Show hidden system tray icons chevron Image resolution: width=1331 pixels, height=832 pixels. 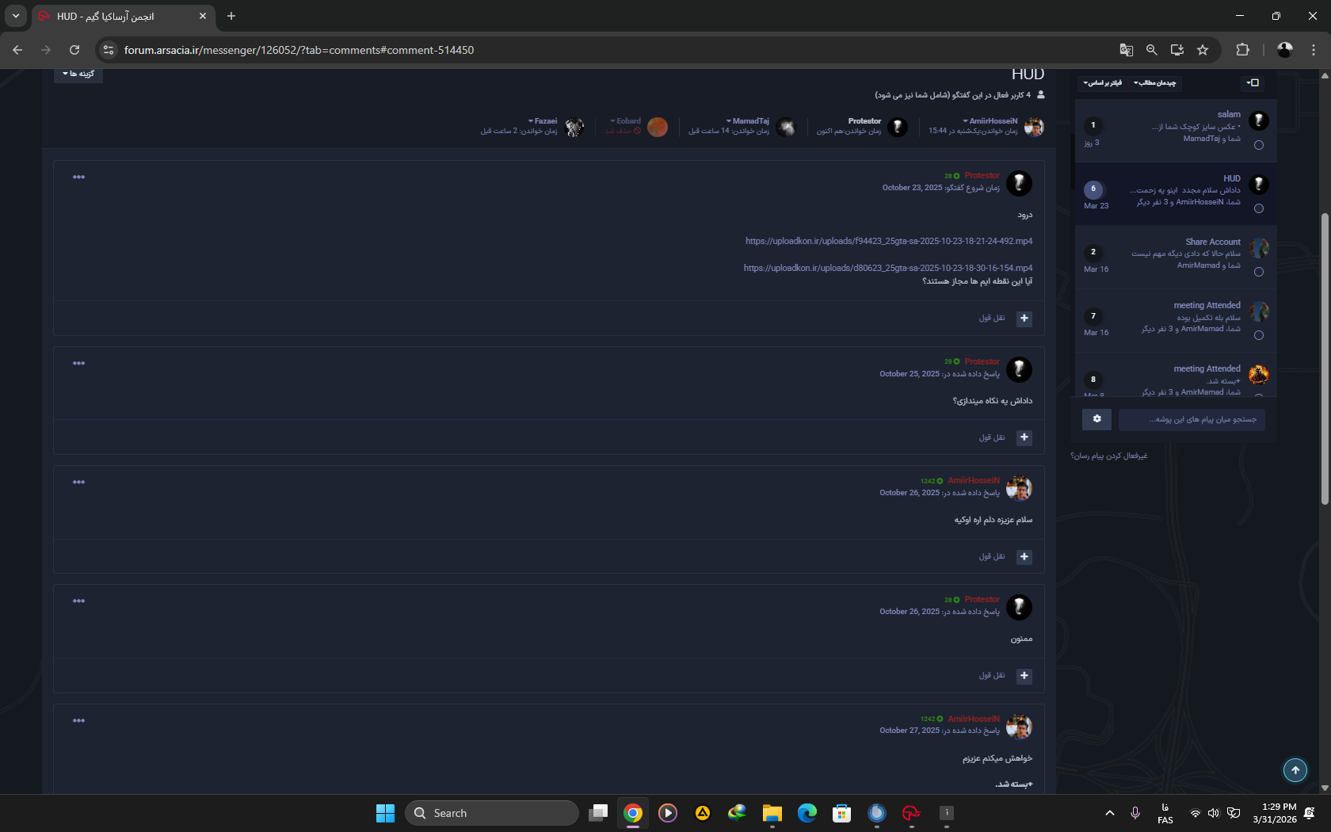click(1110, 813)
